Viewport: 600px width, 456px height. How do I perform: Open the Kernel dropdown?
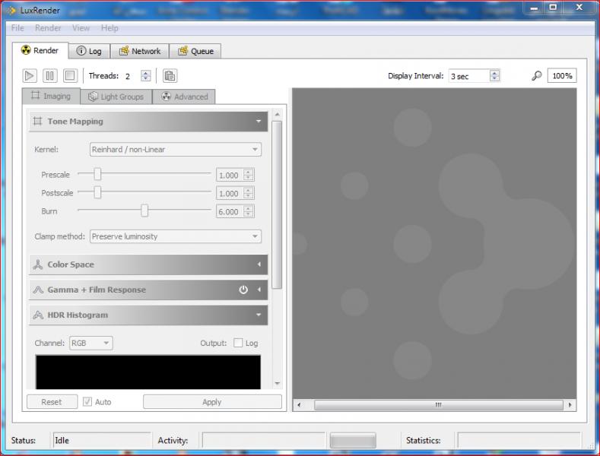[x=175, y=150]
